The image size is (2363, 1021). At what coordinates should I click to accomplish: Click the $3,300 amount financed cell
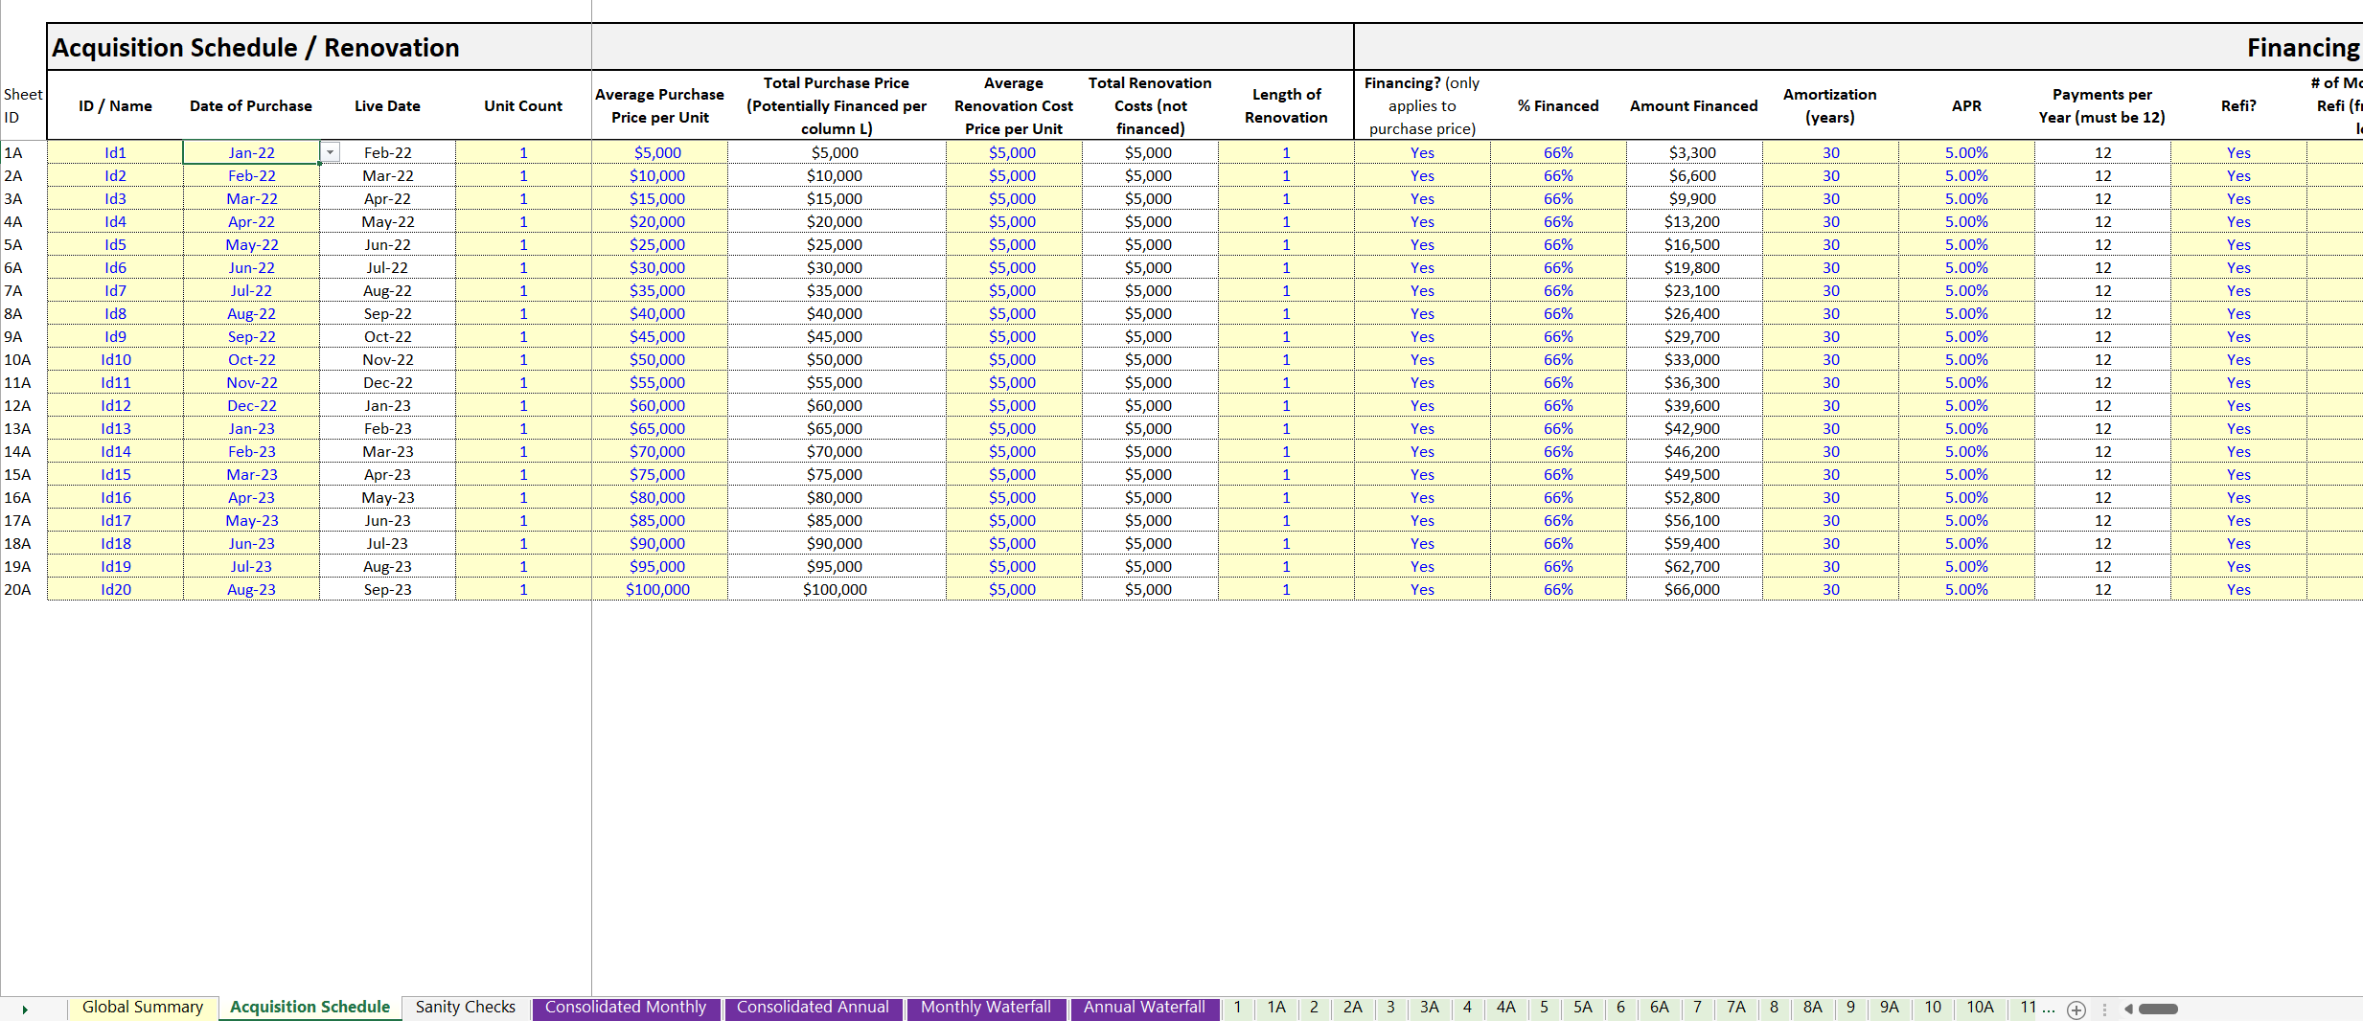1693,152
